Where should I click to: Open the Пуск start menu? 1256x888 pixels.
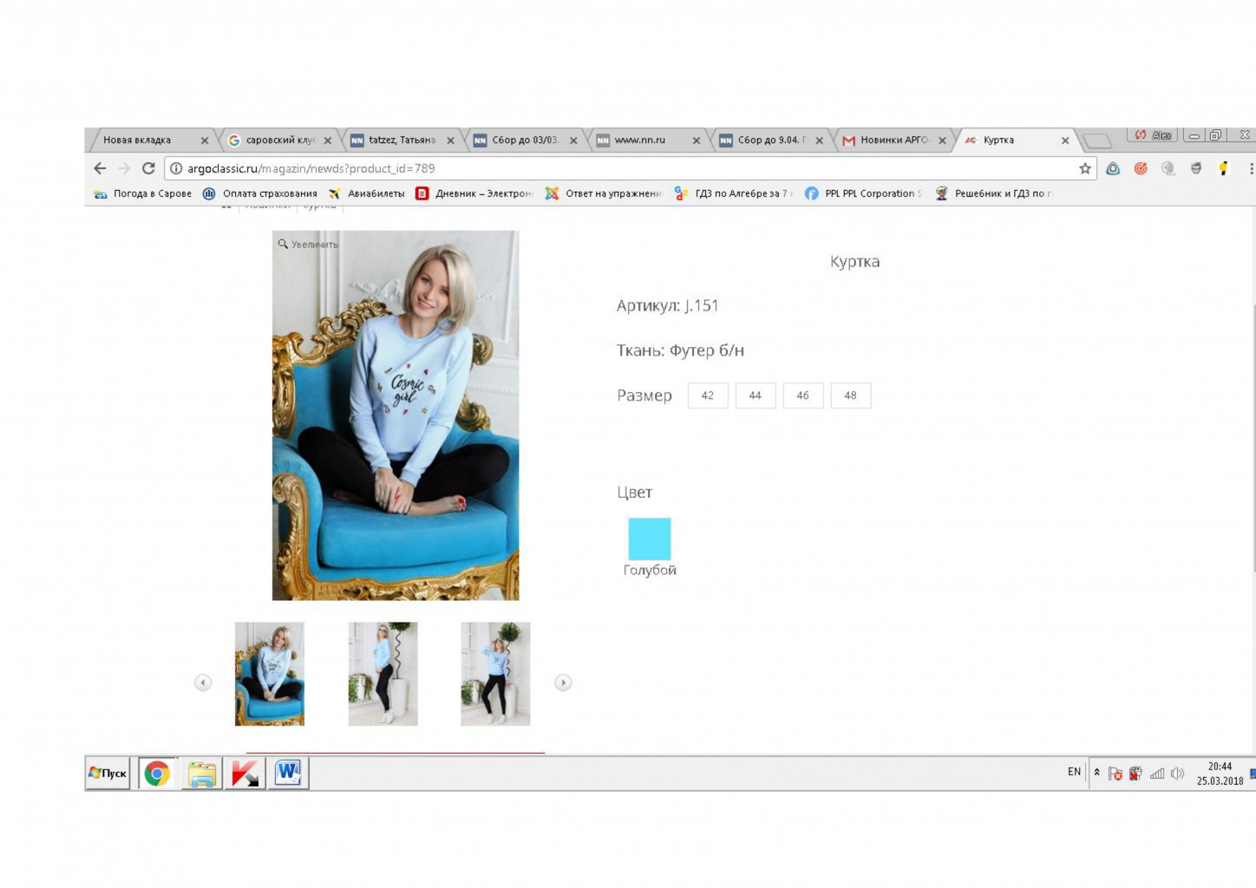point(108,773)
